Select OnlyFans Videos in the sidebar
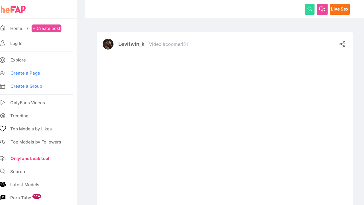This screenshot has width=364, height=205. (28, 103)
